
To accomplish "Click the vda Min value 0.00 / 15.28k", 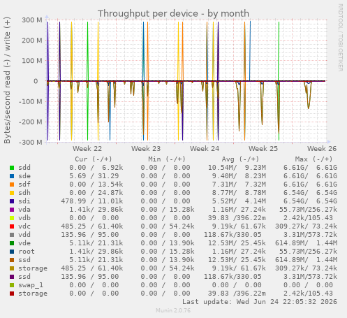I will [x=168, y=210].
